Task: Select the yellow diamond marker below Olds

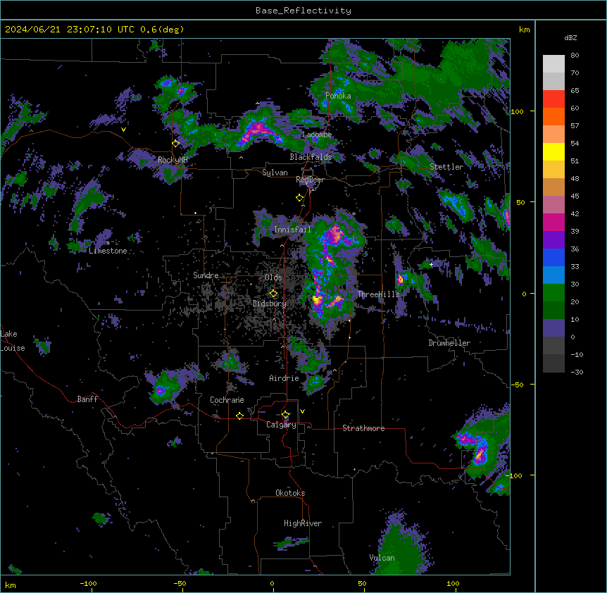Action: click(x=273, y=294)
